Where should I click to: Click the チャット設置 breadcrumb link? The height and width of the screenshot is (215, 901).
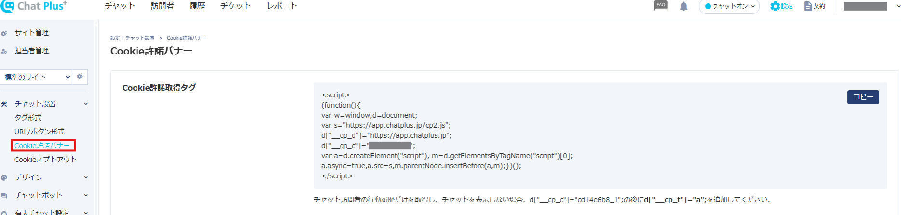click(140, 38)
